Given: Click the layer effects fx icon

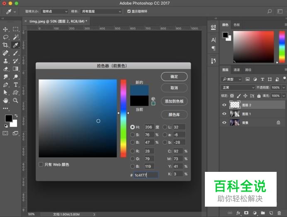Looking at the screenshot, I should [x=238, y=213].
